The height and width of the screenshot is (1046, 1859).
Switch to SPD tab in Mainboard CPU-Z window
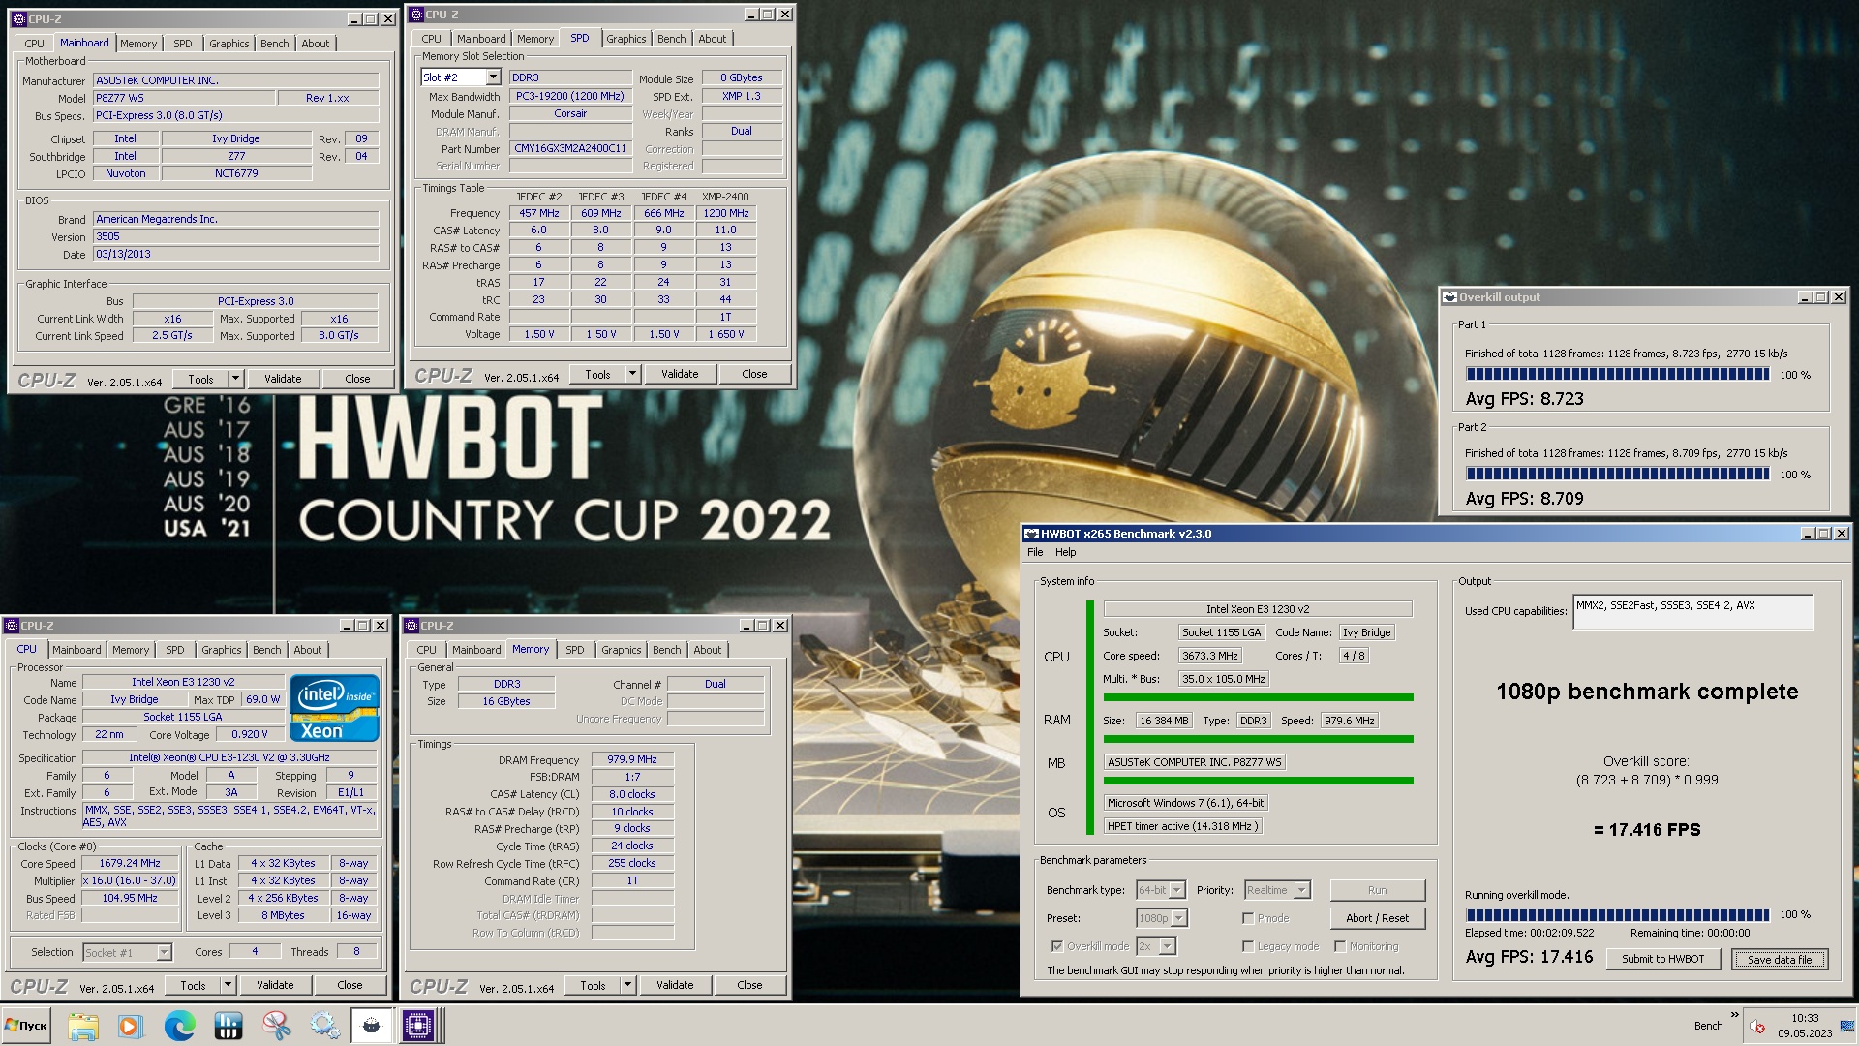click(182, 44)
